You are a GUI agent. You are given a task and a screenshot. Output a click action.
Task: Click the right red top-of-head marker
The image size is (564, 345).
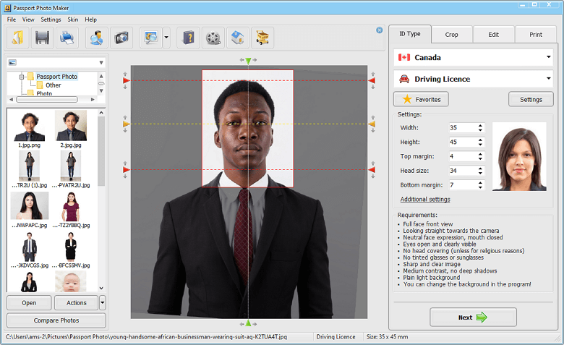coord(372,80)
